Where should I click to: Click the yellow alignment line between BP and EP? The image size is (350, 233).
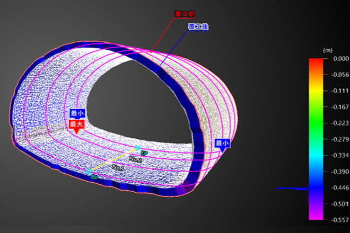click(x=114, y=160)
